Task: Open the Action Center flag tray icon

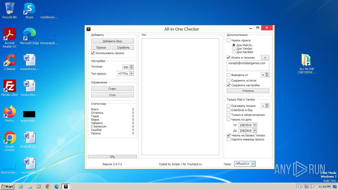Action: 313,187
